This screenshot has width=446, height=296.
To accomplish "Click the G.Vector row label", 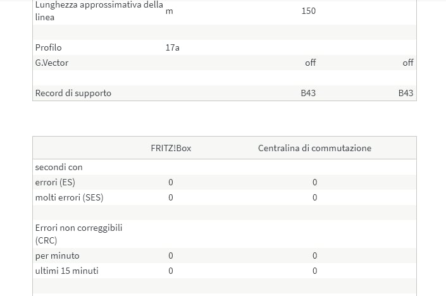I will coord(52,63).
